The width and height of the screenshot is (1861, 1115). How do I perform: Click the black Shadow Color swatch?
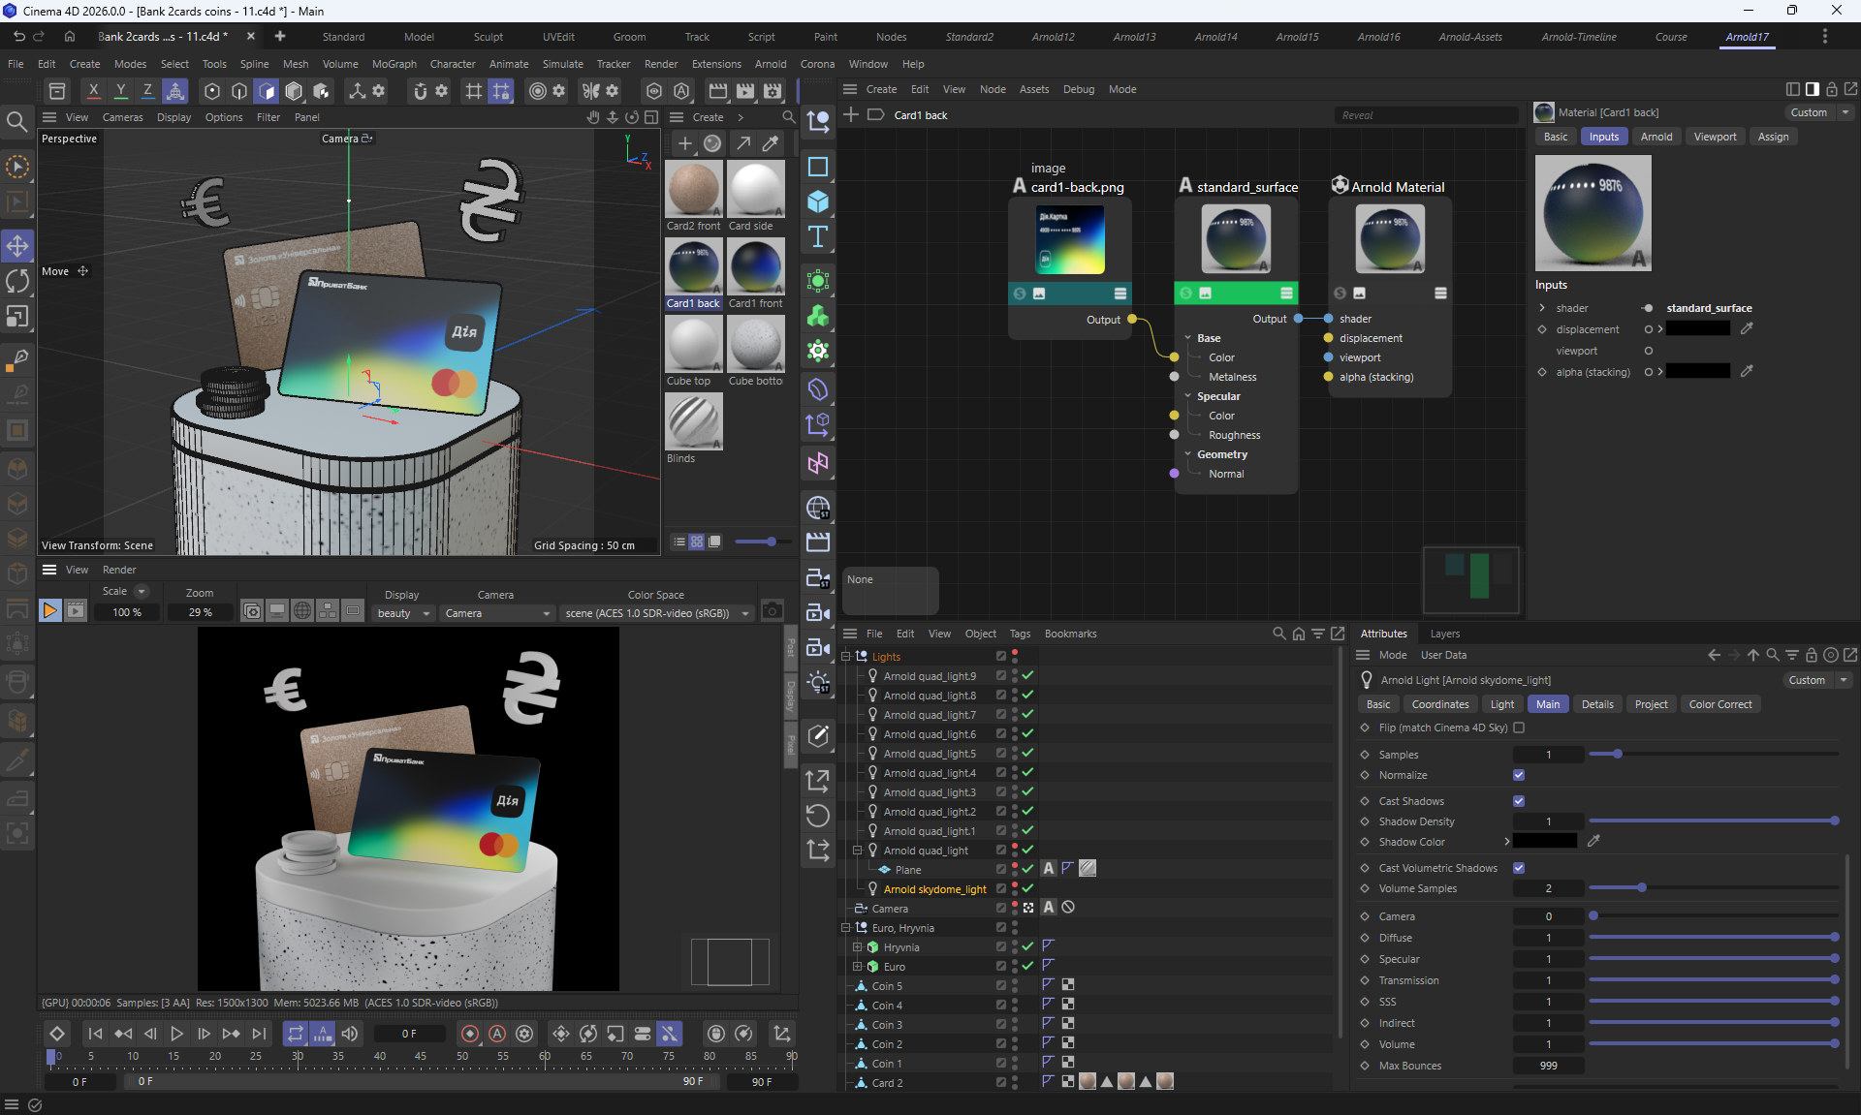(1545, 841)
